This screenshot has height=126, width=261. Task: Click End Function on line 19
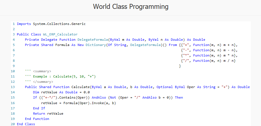(37, 119)
